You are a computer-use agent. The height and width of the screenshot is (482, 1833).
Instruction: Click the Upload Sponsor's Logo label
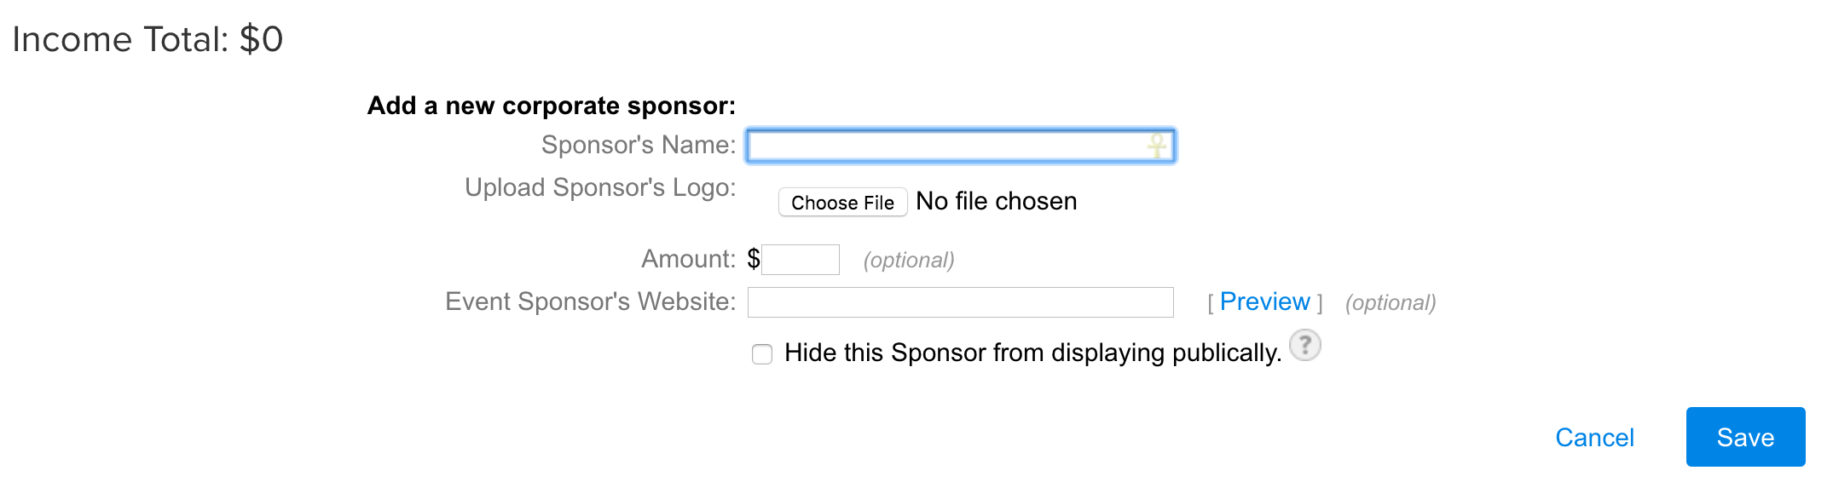(x=600, y=187)
